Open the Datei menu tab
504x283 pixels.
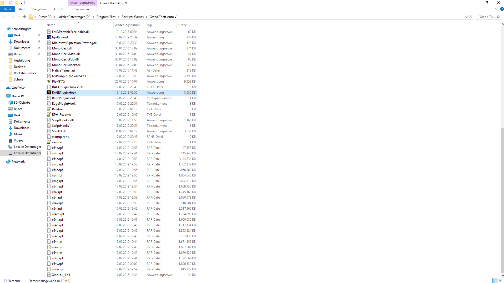pos(7,9)
